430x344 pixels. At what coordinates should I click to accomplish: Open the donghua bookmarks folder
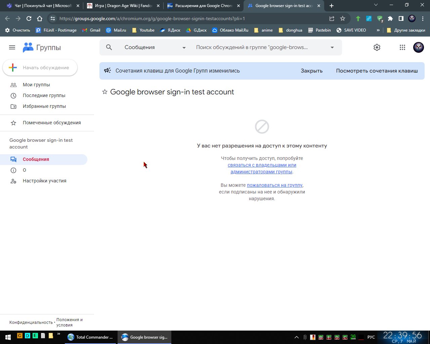click(291, 30)
